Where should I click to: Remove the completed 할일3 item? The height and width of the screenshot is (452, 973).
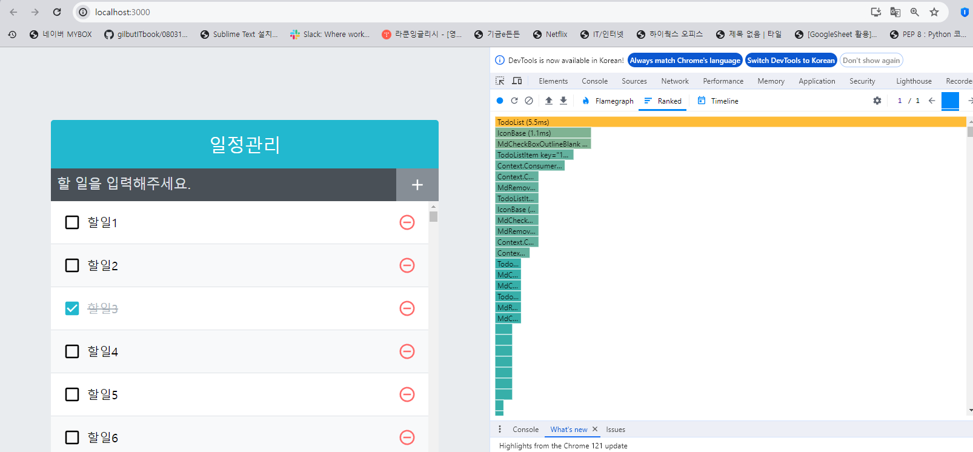(x=407, y=308)
